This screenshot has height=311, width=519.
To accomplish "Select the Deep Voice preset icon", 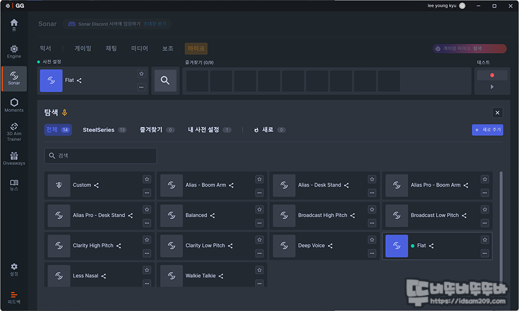I will 284,246.
